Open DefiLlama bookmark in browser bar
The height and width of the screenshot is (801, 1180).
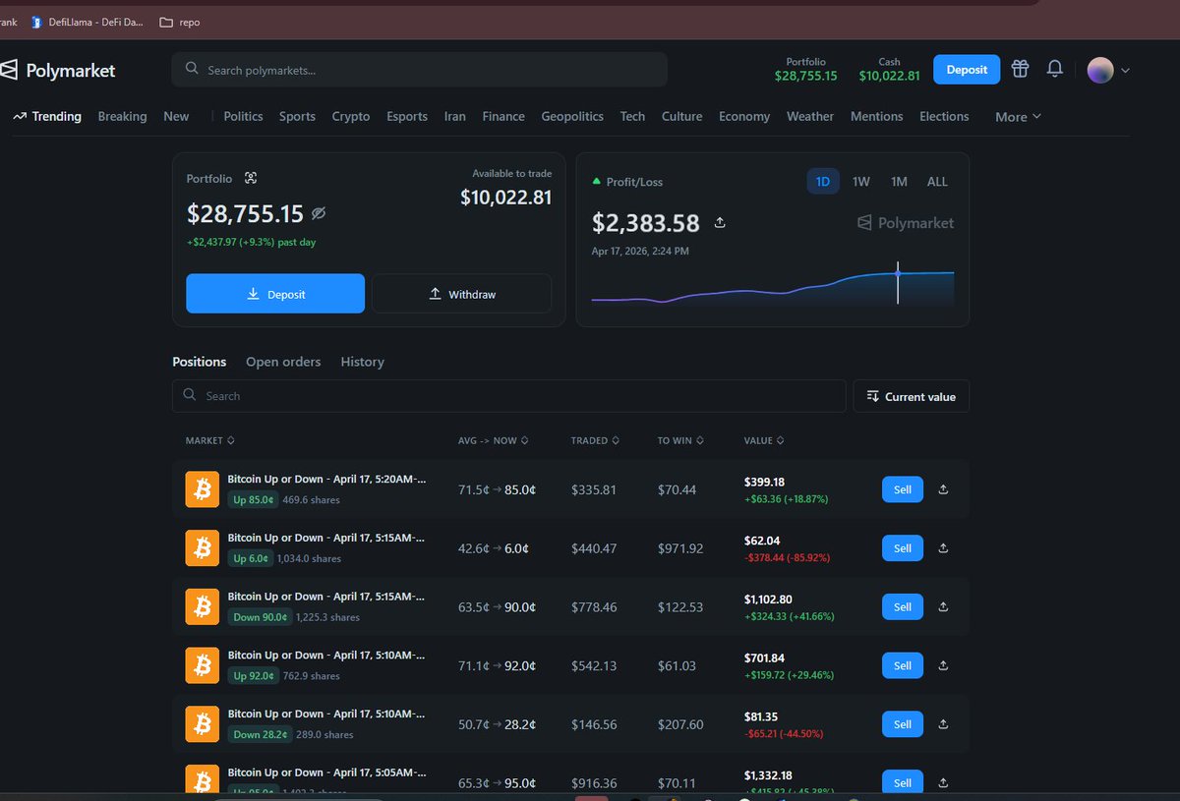coord(88,22)
